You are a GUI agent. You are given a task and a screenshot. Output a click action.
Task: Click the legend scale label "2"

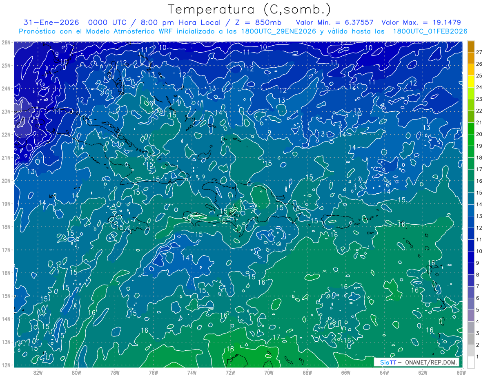(x=478, y=345)
